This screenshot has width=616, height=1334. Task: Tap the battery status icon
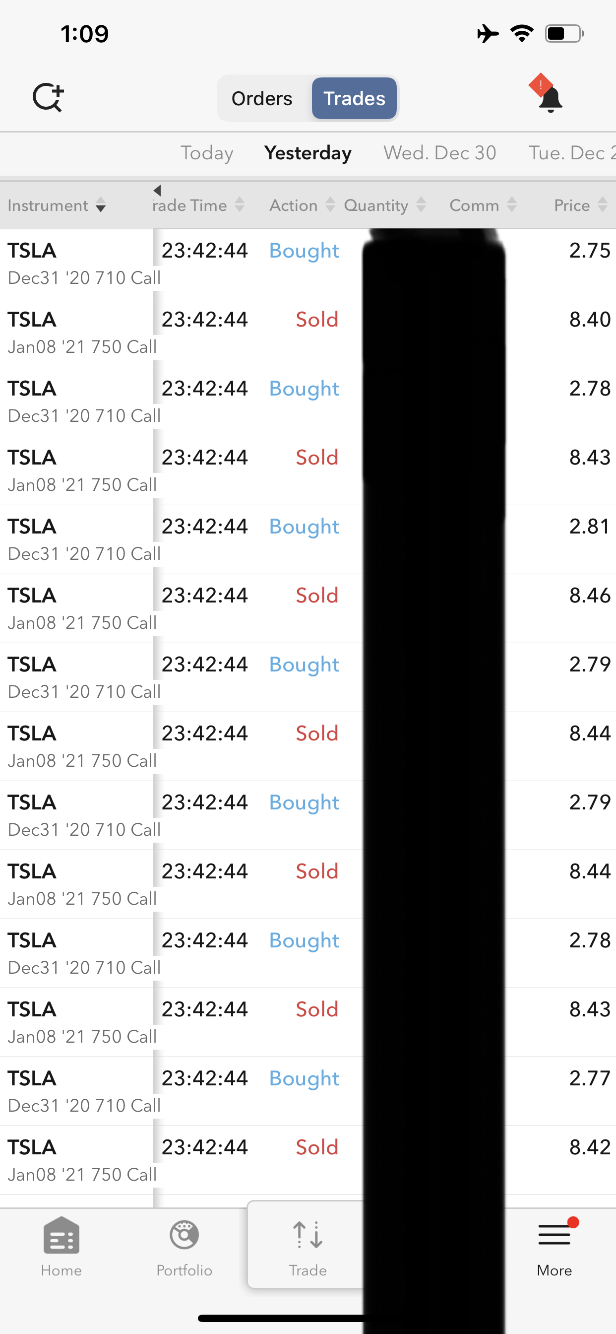tap(563, 34)
